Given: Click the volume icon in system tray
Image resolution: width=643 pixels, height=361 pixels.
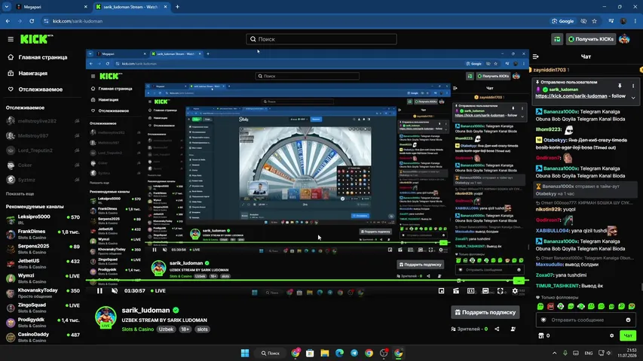Looking at the screenshot, I should tap(609, 353).
